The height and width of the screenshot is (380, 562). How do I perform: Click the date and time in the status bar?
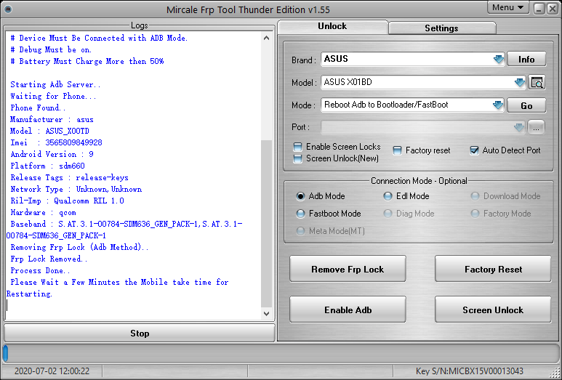52,371
